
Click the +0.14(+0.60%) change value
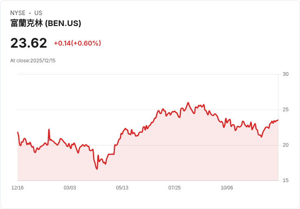pyautogui.click(x=77, y=43)
